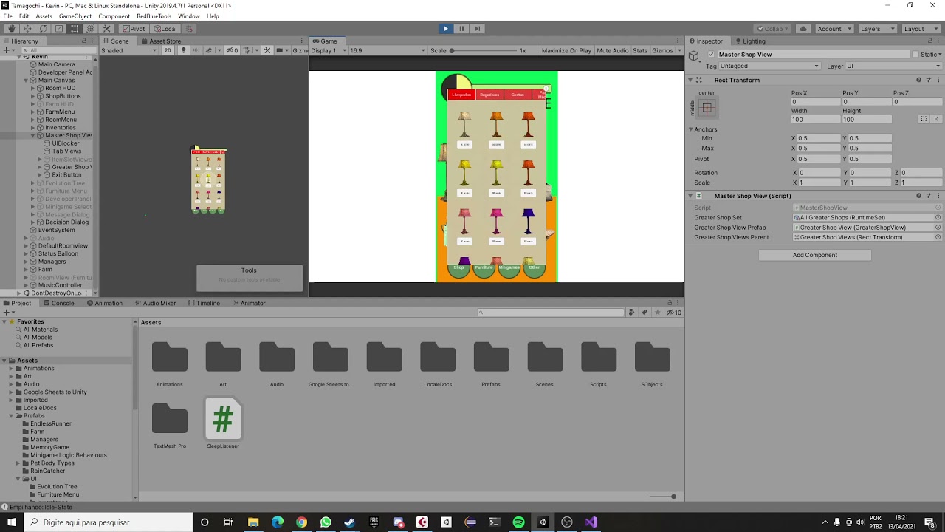The width and height of the screenshot is (945, 532).
Task: Click the Collab cloud icon
Action: [802, 28]
